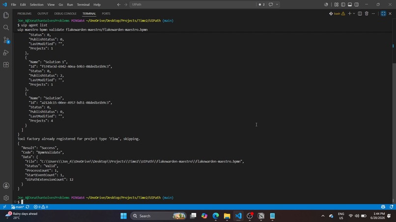Toggle the primary side bar

click(x=343, y=4)
